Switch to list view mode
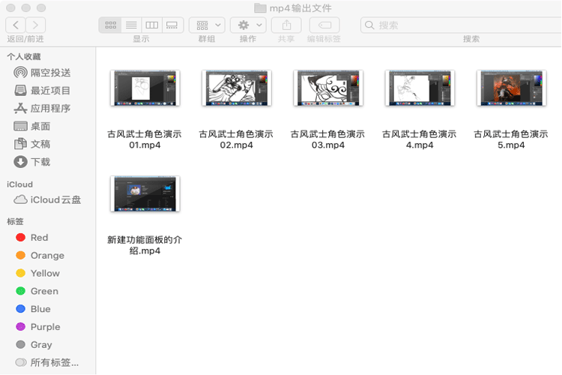This screenshot has height=375, width=562. pos(131,25)
